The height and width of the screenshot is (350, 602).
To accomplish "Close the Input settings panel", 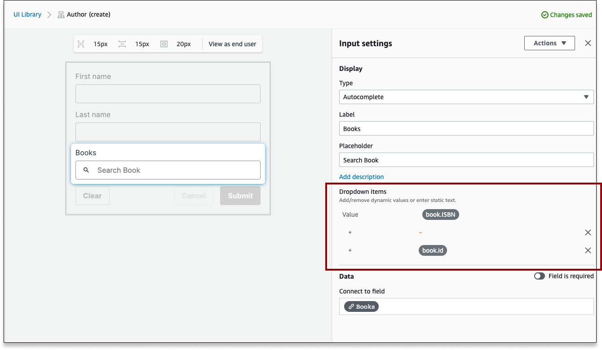I will pos(588,43).
